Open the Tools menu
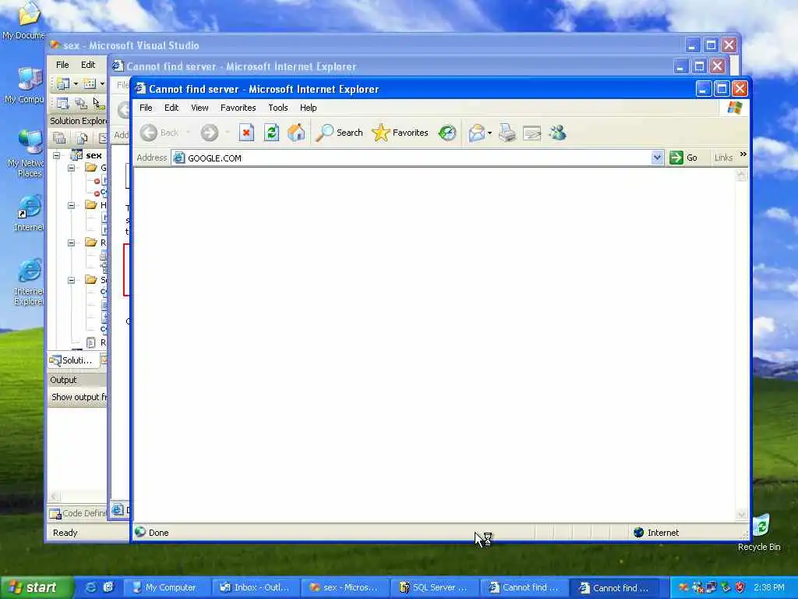798x599 pixels. tap(278, 108)
